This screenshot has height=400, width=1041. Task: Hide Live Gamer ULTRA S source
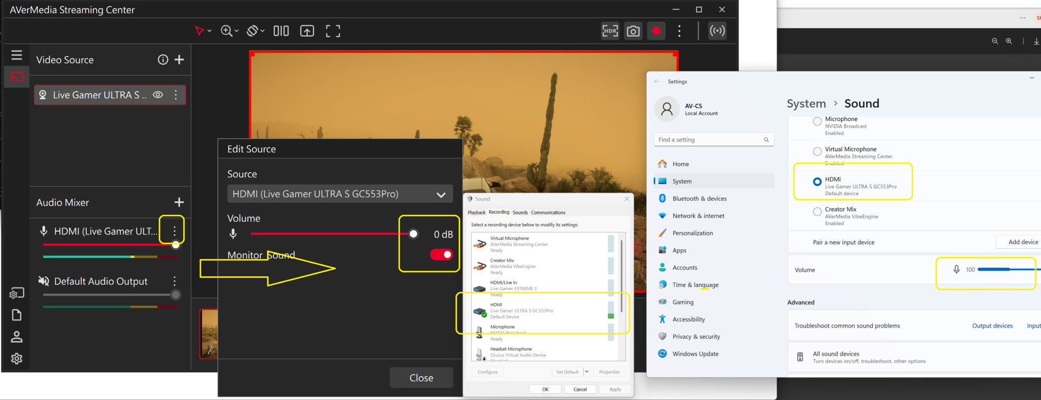click(x=158, y=95)
